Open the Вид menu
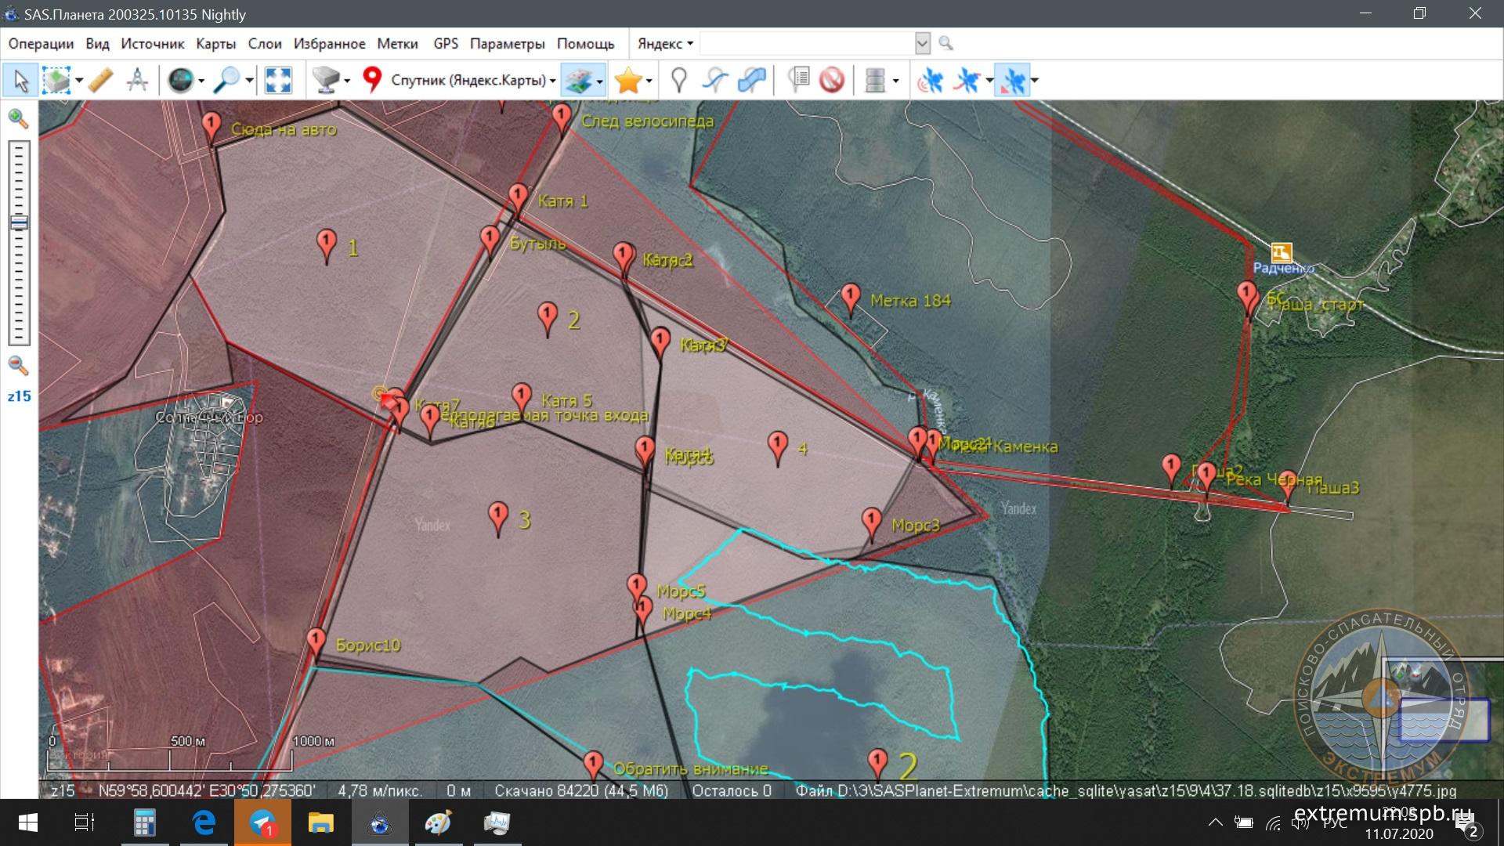 [97, 44]
